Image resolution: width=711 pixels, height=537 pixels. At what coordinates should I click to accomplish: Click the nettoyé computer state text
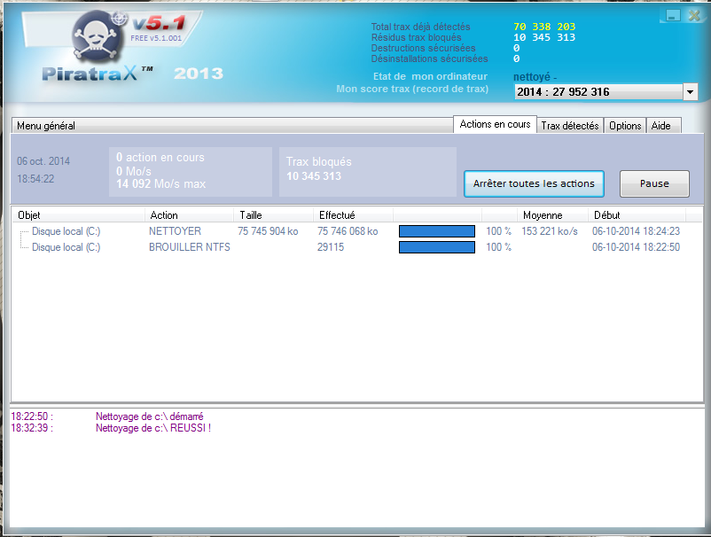[x=535, y=76]
